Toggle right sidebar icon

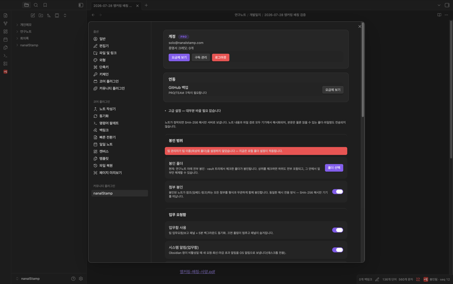tap(447, 5)
